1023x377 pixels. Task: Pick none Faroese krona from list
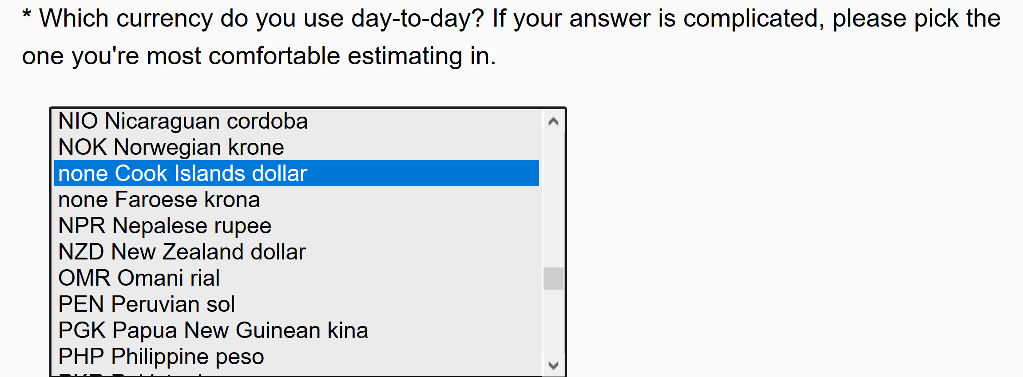(296, 200)
